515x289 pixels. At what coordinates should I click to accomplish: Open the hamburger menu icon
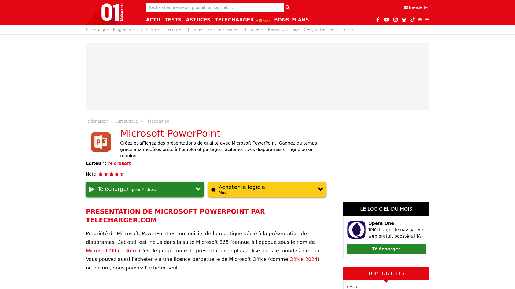[x=427, y=20]
